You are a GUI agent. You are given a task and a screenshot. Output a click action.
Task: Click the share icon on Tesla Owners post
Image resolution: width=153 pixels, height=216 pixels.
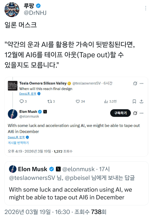(x=142, y=102)
